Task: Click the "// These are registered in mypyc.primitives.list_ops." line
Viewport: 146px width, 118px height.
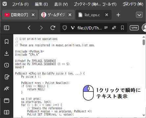Action: 55,45
